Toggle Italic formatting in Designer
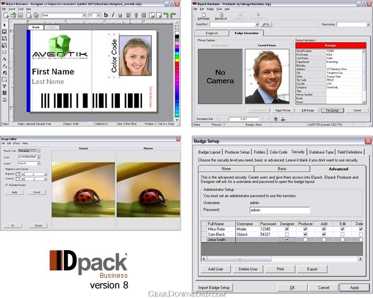Viewport: 373px width, 298px height. click(x=113, y=15)
